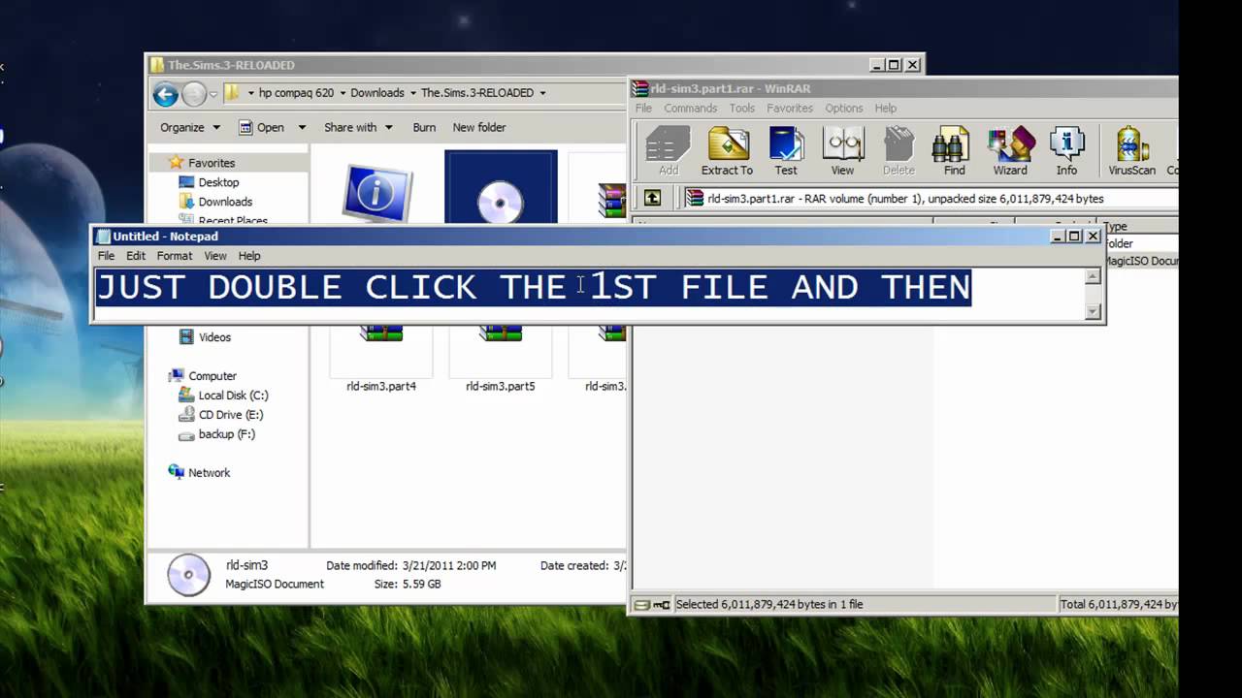Expand dropdown after The.Sims.3-RELOADED breadcrumb
This screenshot has height=698, width=1242.
(542, 93)
